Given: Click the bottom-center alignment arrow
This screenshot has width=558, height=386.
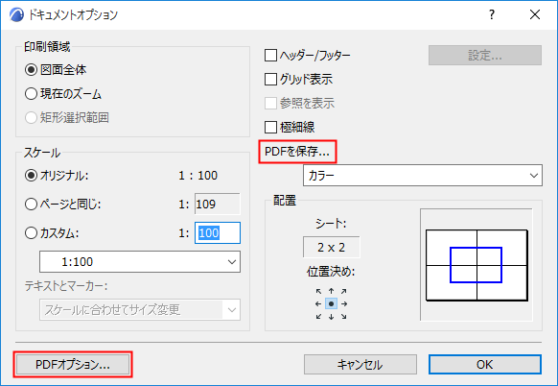Looking at the screenshot, I should [332, 317].
